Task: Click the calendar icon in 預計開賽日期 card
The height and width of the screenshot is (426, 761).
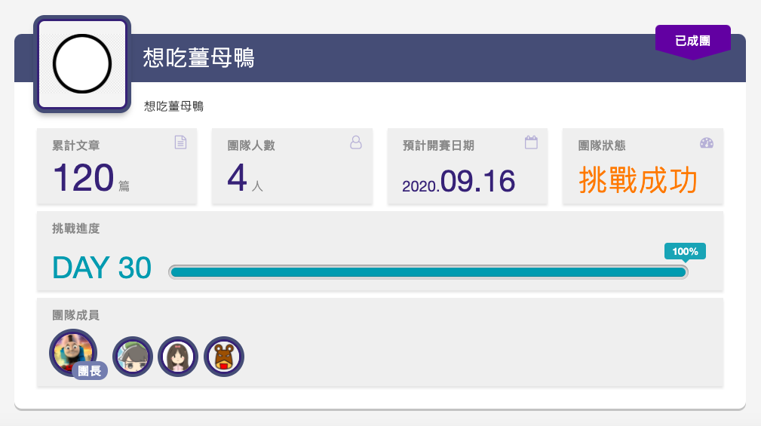Action: [531, 143]
